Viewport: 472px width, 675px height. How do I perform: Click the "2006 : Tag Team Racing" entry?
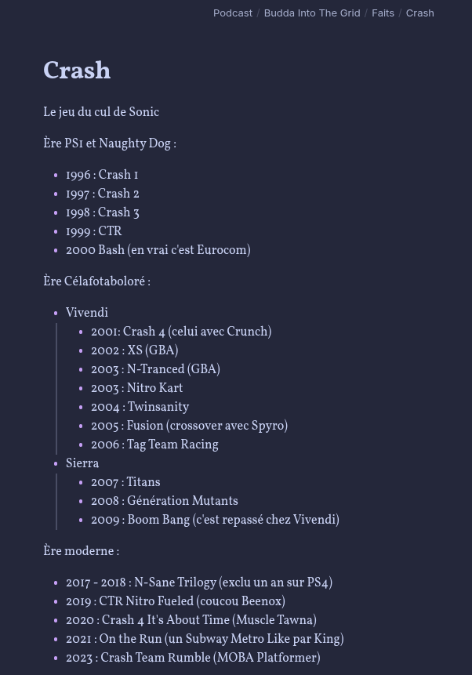click(x=154, y=445)
